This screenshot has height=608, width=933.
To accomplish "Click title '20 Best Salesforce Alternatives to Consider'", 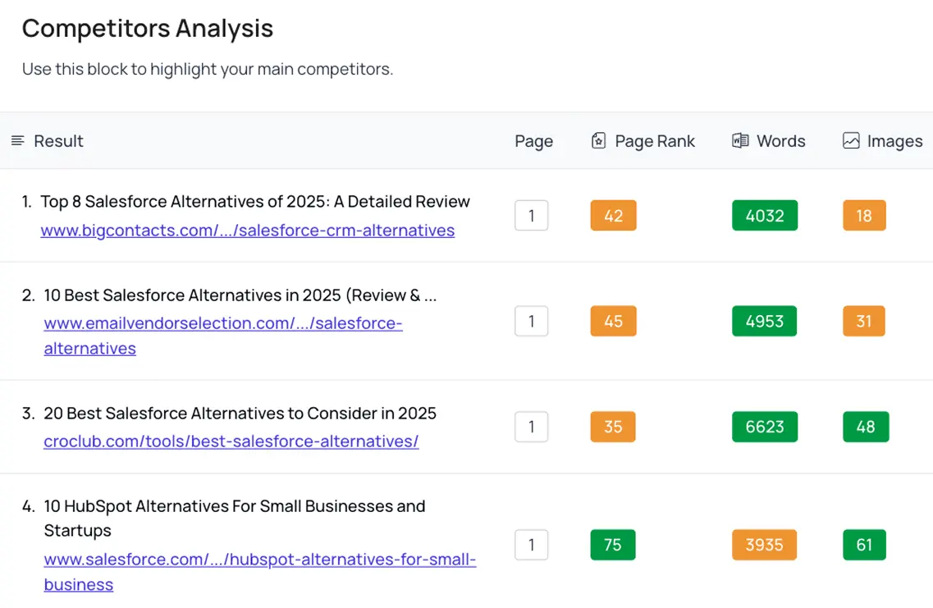I will (240, 413).
